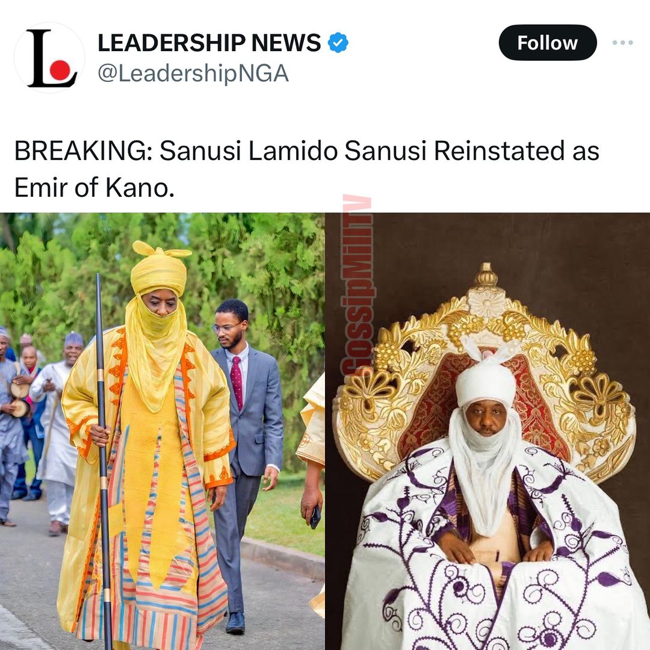The image size is (650, 650).
Task: Visit the @LeadershipNGA handle
Action: pyautogui.click(x=193, y=74)
